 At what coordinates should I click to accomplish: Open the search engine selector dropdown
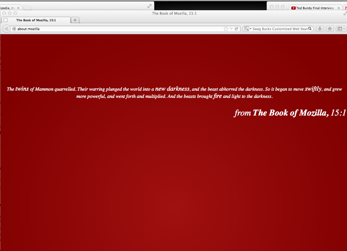point(248,29)
